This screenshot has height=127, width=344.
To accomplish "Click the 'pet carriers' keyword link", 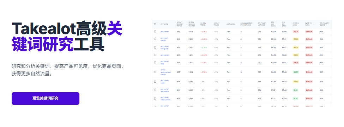I will pyautogui.click(x=165, y=55).
